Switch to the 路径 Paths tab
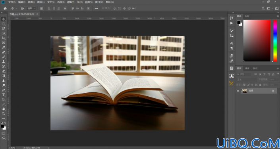This screenshot has height=149, width=280. tap(255, 69)
